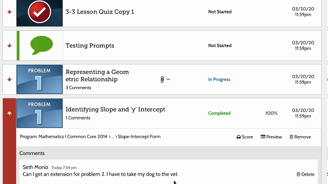Click the breadcrumb ellipsis after Mathematics I
The image size is (328, 184).
click(x=112, y=137)
